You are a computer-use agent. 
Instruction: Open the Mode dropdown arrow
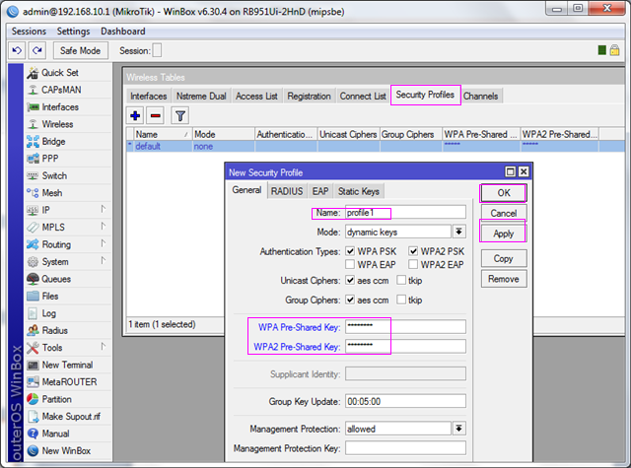458,232
